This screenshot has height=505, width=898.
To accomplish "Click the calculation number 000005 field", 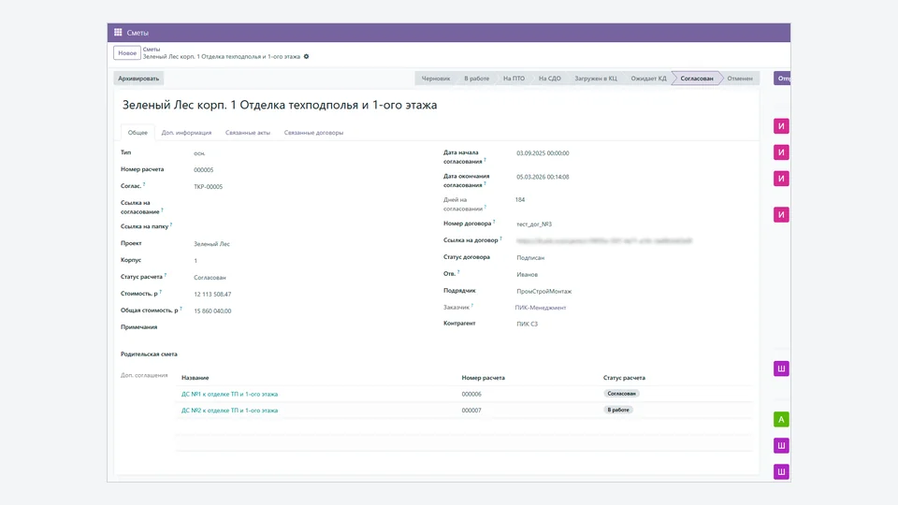I will point(203,170).
